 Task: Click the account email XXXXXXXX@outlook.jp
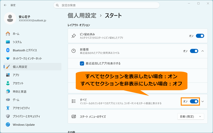pyautogui.click(x=32, y=20)
